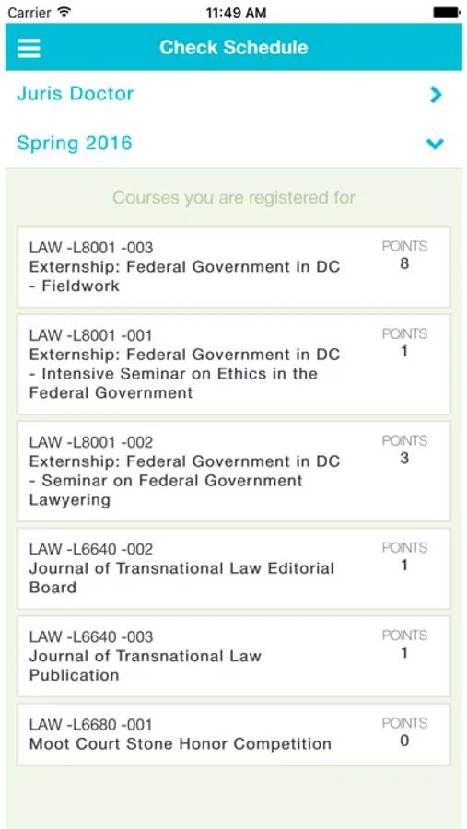Viewport: 467px width, 829px height.
Task: Select the Seminar on Federal Government Lawyering course
Action: (234, 471)
